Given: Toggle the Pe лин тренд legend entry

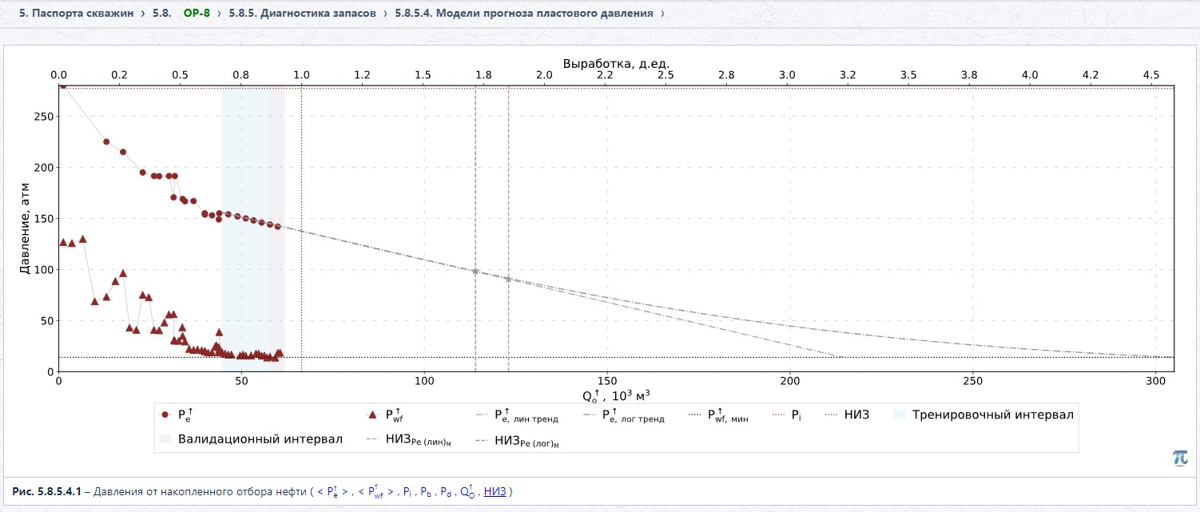Looking at the screenshot, I should click(516, 416).
